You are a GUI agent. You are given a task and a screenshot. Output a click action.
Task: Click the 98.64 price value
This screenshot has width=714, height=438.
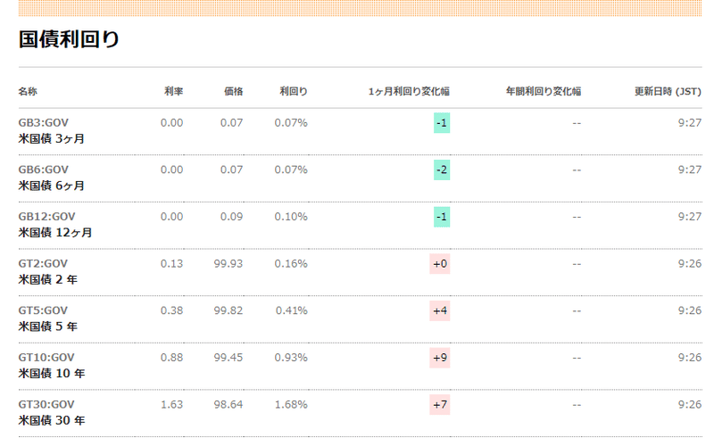click(228, 404)
